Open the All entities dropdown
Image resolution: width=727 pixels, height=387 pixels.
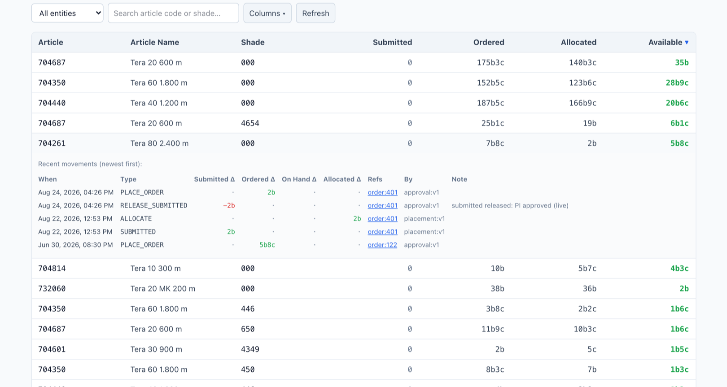[67, 13]
